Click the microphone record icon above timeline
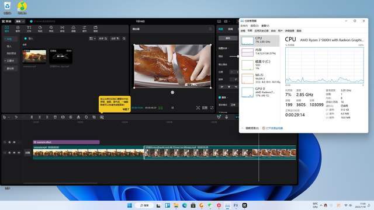The width and height of the screenshot is (374, 210). [226, 117]
